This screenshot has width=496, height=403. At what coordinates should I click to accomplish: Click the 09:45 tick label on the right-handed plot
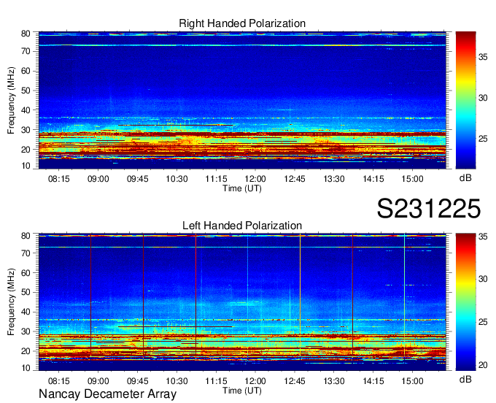tap(137, 179)
